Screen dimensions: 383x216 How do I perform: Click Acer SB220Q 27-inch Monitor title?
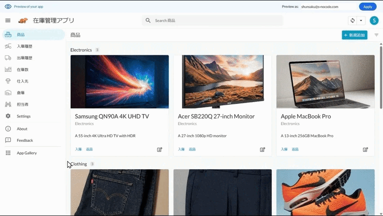[216, 117]
